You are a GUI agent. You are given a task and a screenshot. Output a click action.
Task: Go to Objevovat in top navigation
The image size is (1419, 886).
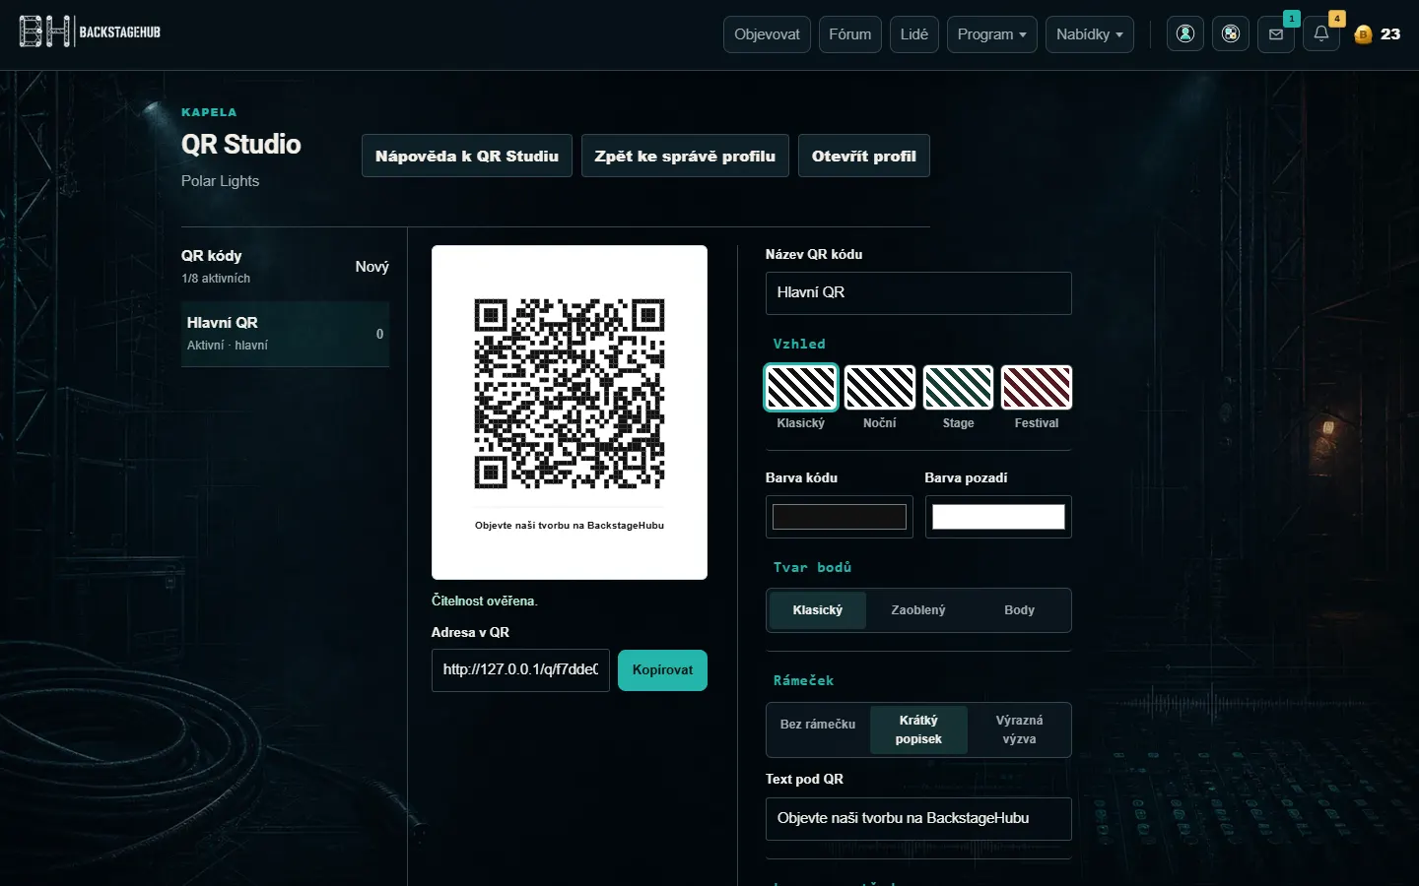pyautogui.click(x=767, y=33)
